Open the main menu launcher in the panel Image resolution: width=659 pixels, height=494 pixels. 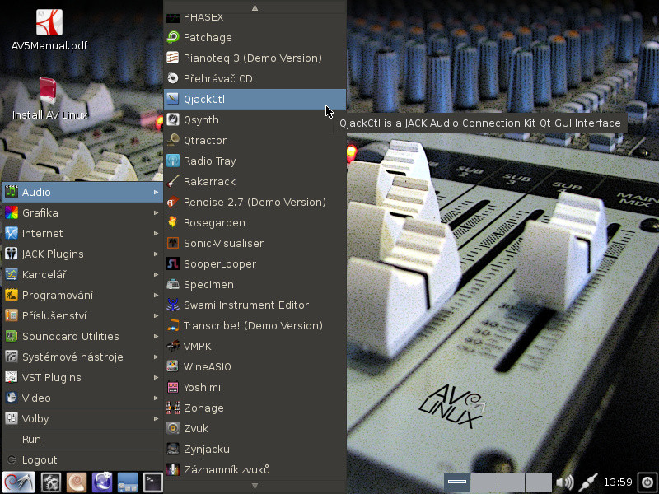pos(18,482)
